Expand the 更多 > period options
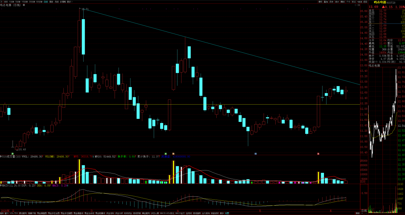Viewport: 405px width, 215px height. click(69, 1)
